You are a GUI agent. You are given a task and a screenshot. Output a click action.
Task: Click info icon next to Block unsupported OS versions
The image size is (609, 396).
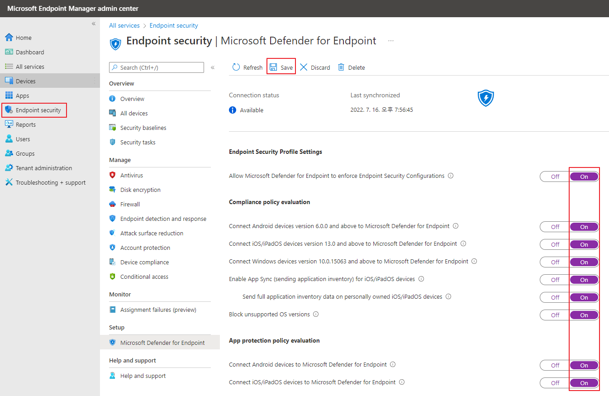pyautogui.click(x=316, y=314)
